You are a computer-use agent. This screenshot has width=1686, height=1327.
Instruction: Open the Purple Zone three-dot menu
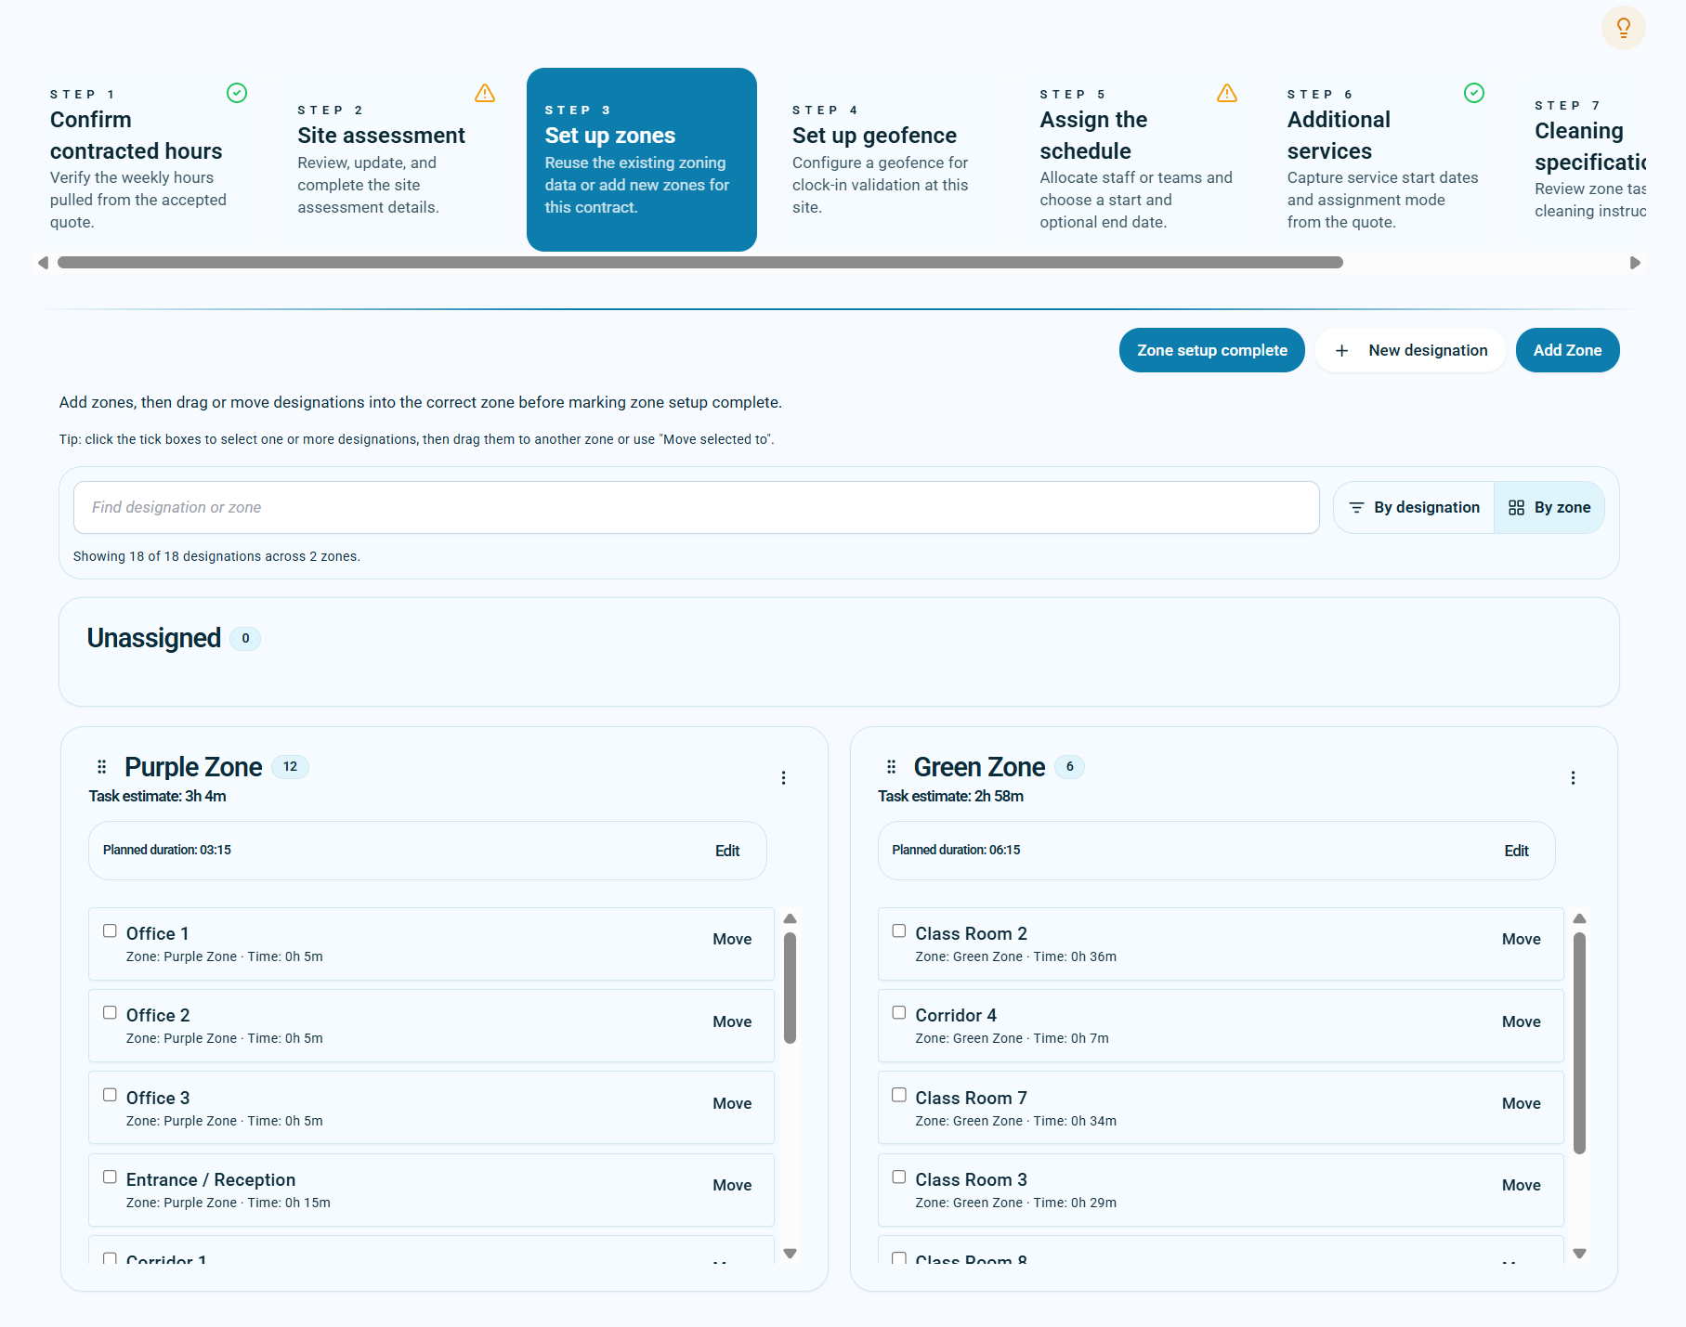click(783, 778)
